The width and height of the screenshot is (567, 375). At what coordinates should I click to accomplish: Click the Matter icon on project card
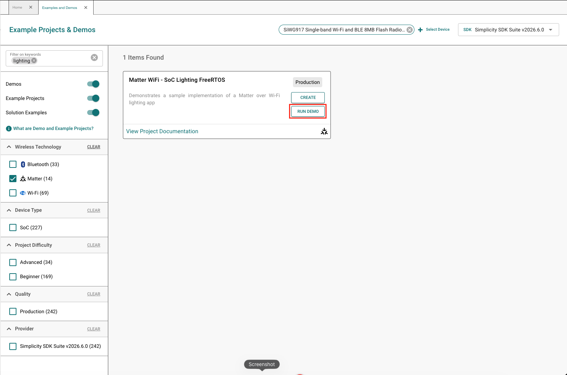[x=324, y=131]
